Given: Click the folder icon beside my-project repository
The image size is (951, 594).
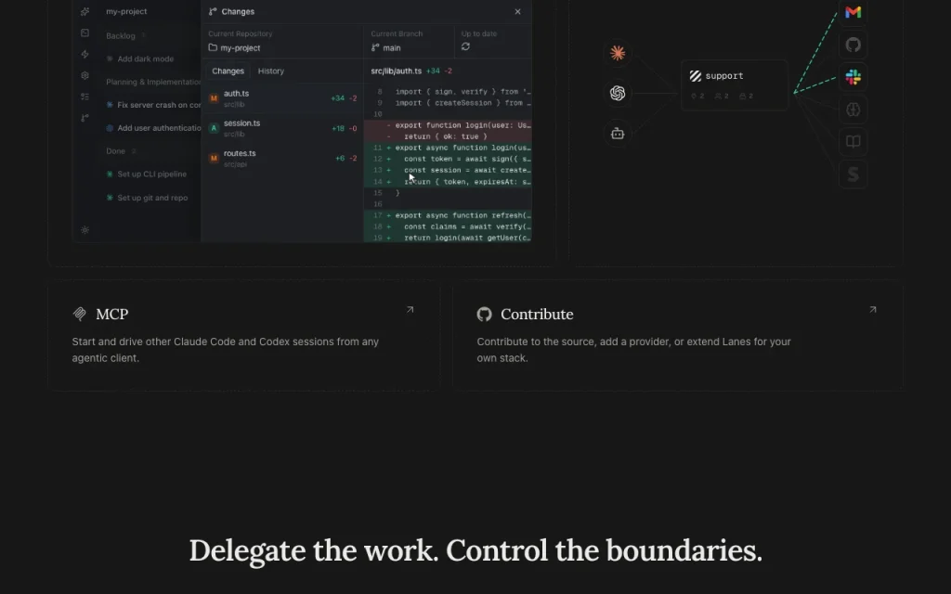Looking at the screenshot, I should [213, 47].
